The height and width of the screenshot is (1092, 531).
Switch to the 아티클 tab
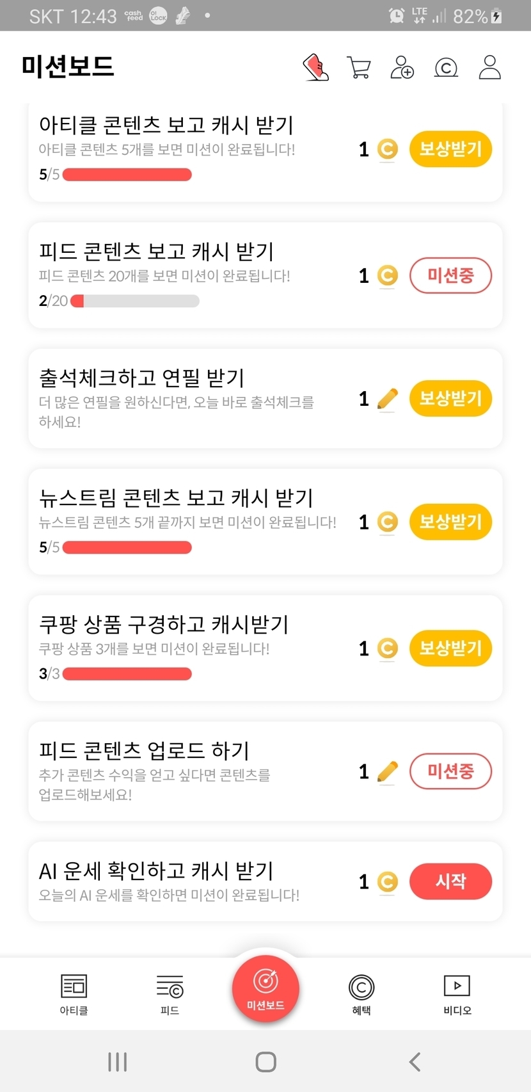click(x=74, y=994)
